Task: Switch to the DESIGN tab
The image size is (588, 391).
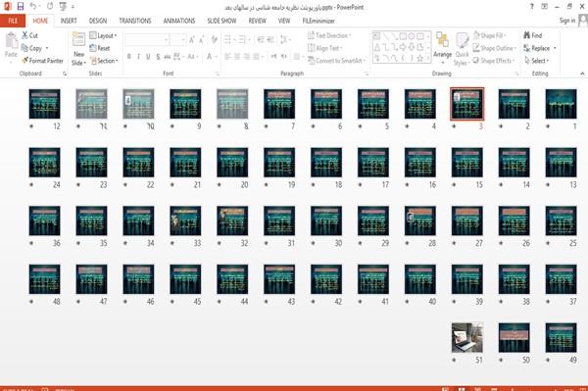Action: click(x=98, y=21)
